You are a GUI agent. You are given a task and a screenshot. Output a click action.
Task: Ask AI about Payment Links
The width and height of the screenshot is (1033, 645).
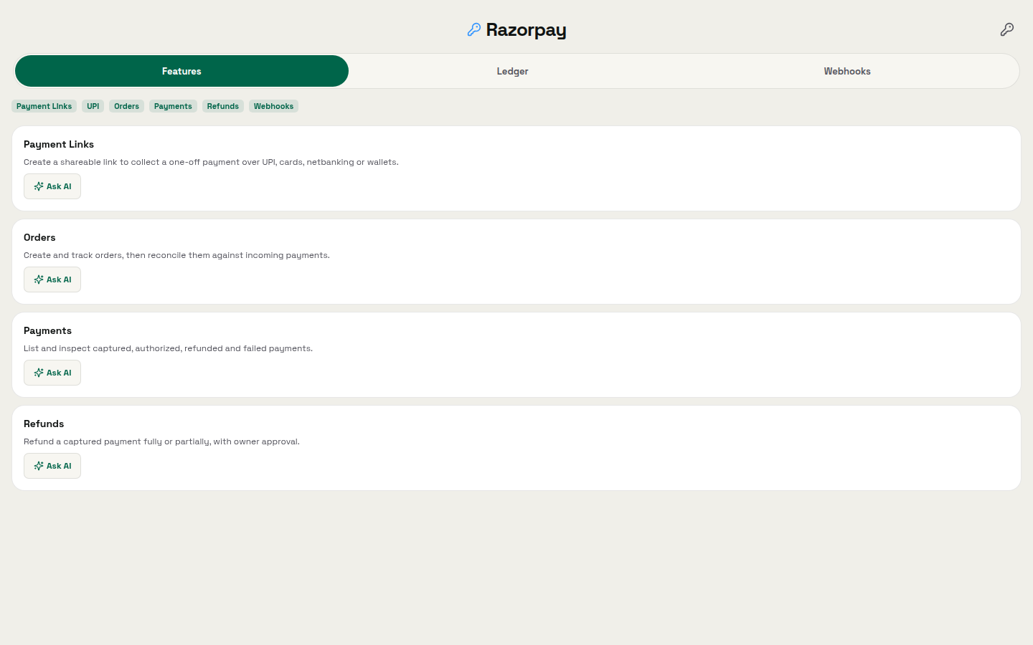tap(52, 186)
